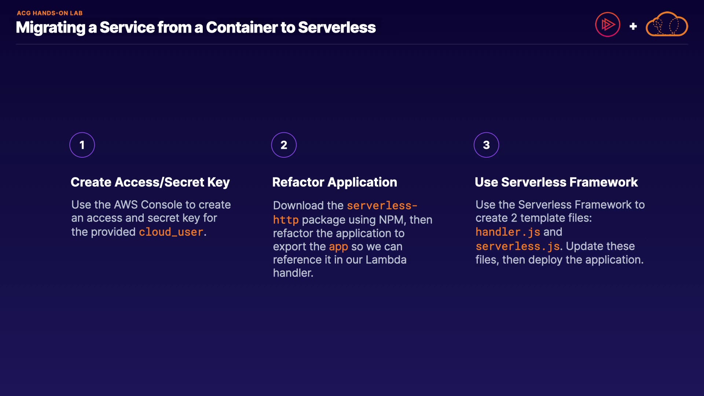Click the orange serverless.js filename
This screenshot has width=704, height=396.
click(x=517, y=246)
